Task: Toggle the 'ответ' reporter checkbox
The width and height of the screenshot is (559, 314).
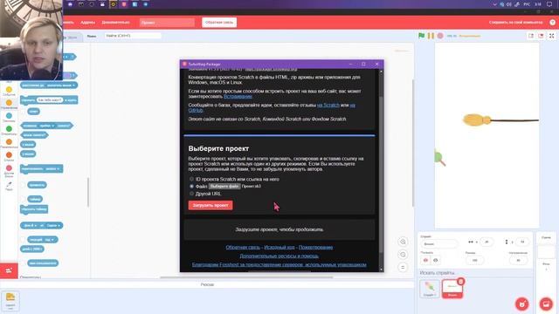Action: [x=24, y=112]
